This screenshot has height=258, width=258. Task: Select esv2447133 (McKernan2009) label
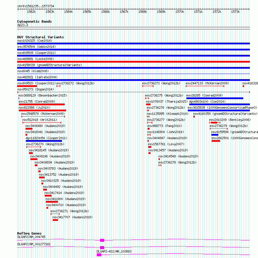point(207,83)
